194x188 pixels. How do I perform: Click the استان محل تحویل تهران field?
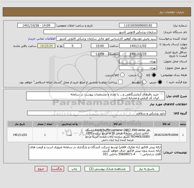(x=138, y=61)
